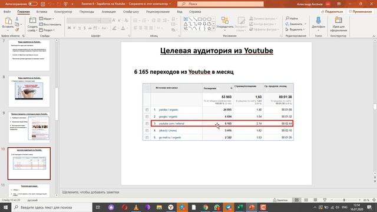Image resolution: width=377 pixels, height=212 pixels.
Task: Click the zoom slider handle
Action: pyautogui.click(x=344, y=200)
